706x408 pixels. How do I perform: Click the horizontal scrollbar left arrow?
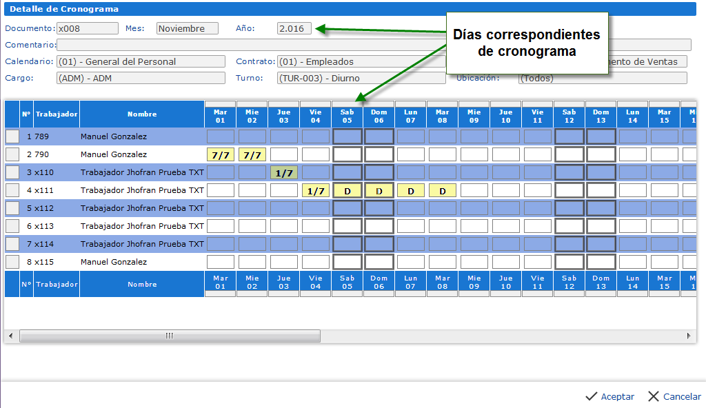(x=9, y=336)
